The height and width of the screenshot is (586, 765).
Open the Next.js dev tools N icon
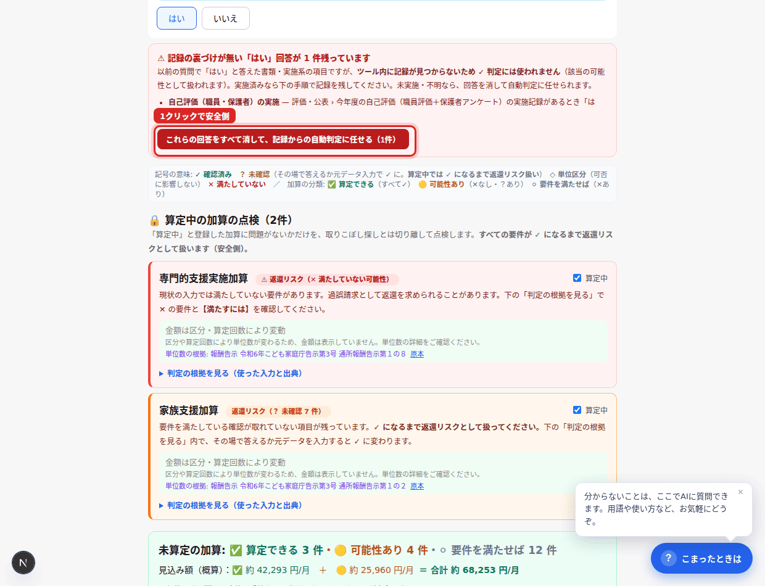click(23, 563)
